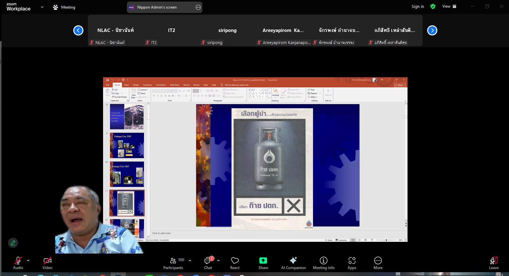The height and width of the screenshot is (276, 509).
Task: Click Reset in the Slides group
Action: [142, 93]
